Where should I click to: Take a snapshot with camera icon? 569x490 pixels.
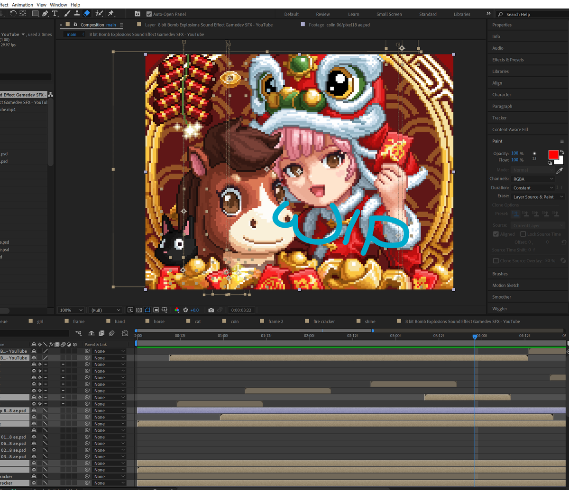(211, 310)
